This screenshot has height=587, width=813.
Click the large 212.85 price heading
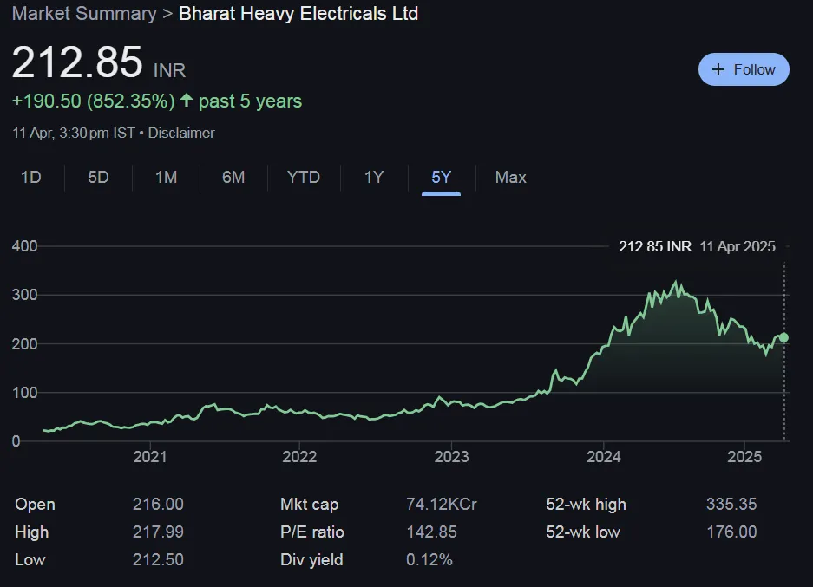[76, 62]
